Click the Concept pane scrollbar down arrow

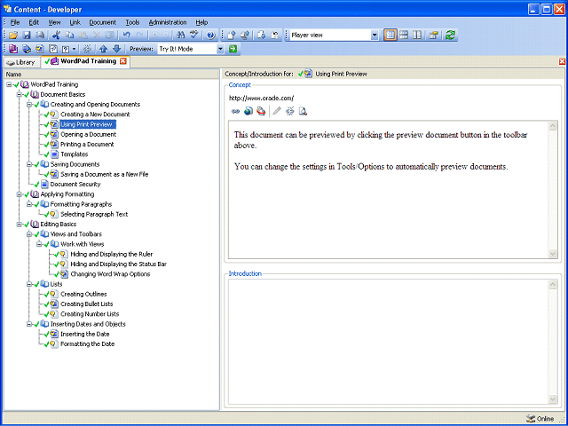click(x=553, y=254)
